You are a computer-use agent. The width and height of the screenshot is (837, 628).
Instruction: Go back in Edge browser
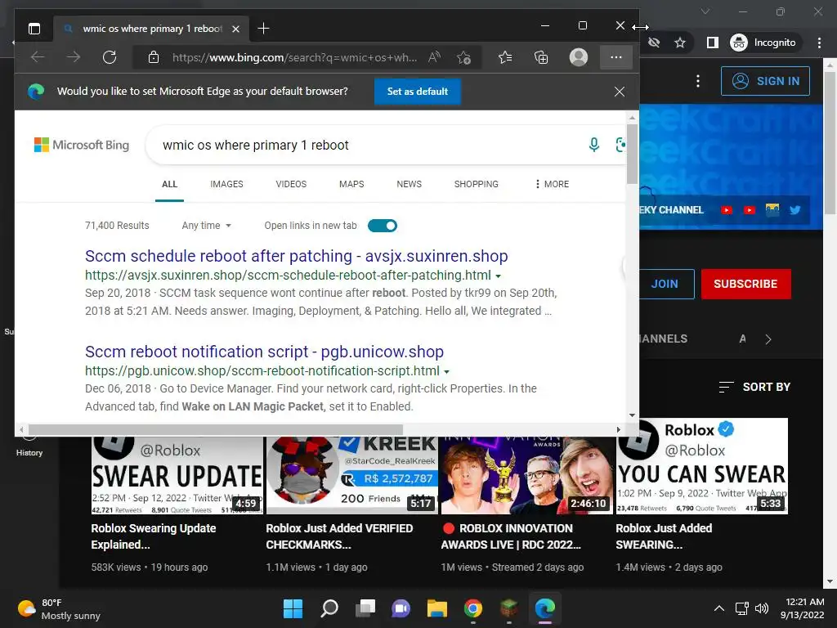38,57
